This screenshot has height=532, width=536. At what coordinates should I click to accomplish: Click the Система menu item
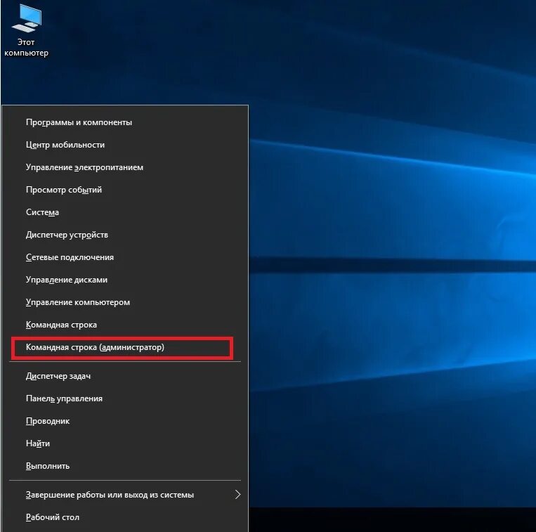point(125,212)
